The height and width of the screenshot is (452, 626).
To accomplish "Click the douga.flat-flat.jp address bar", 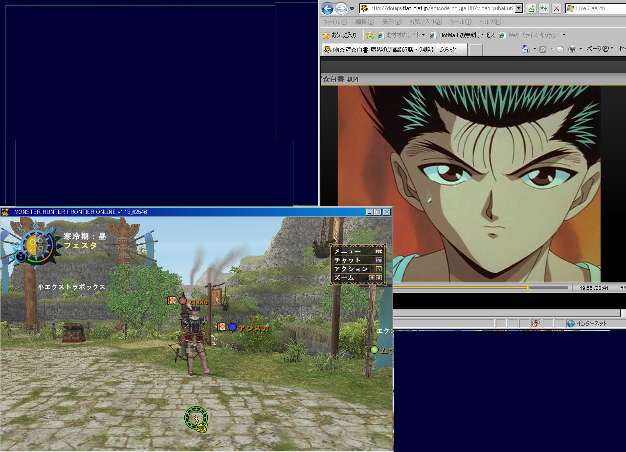I will [441, 8].
